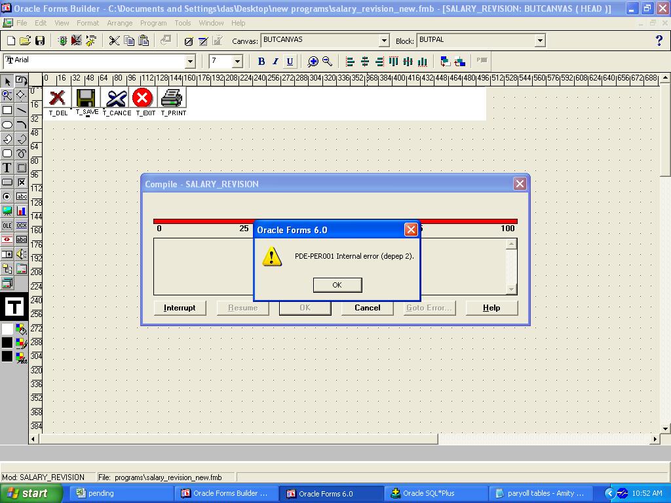Open the Format menu

(88, 23)
